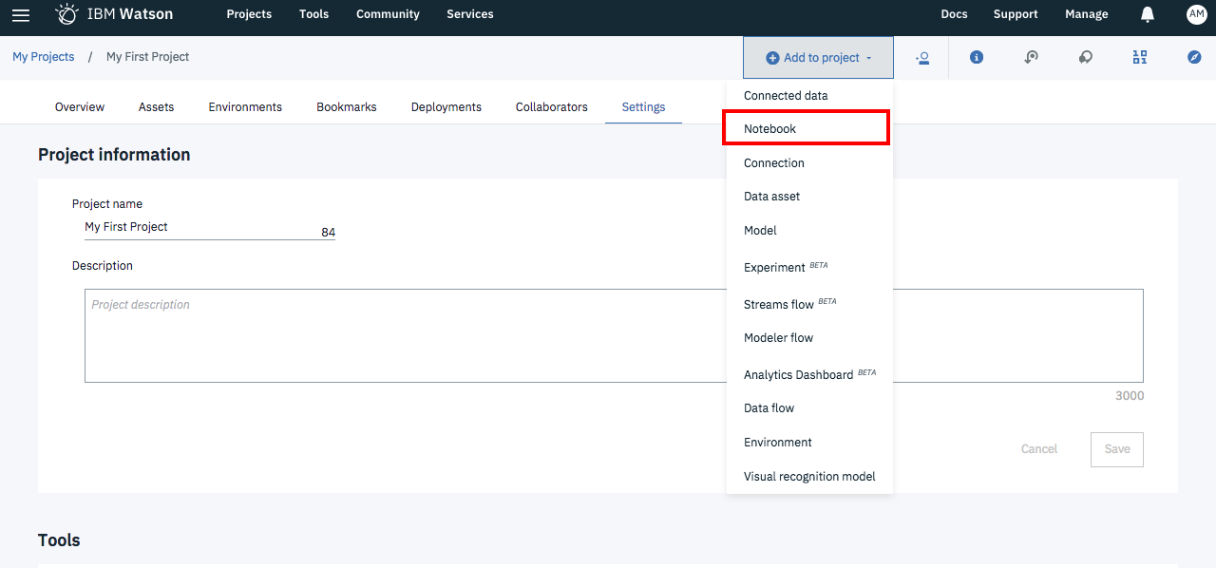The height and width of the screenshot is (568, 1216).
Task: Open the AM avatar account menu
Action: (1196, 14)
